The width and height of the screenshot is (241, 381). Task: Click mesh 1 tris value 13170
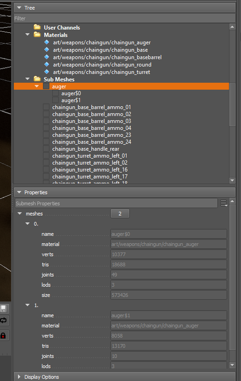(x=169, y=346)
